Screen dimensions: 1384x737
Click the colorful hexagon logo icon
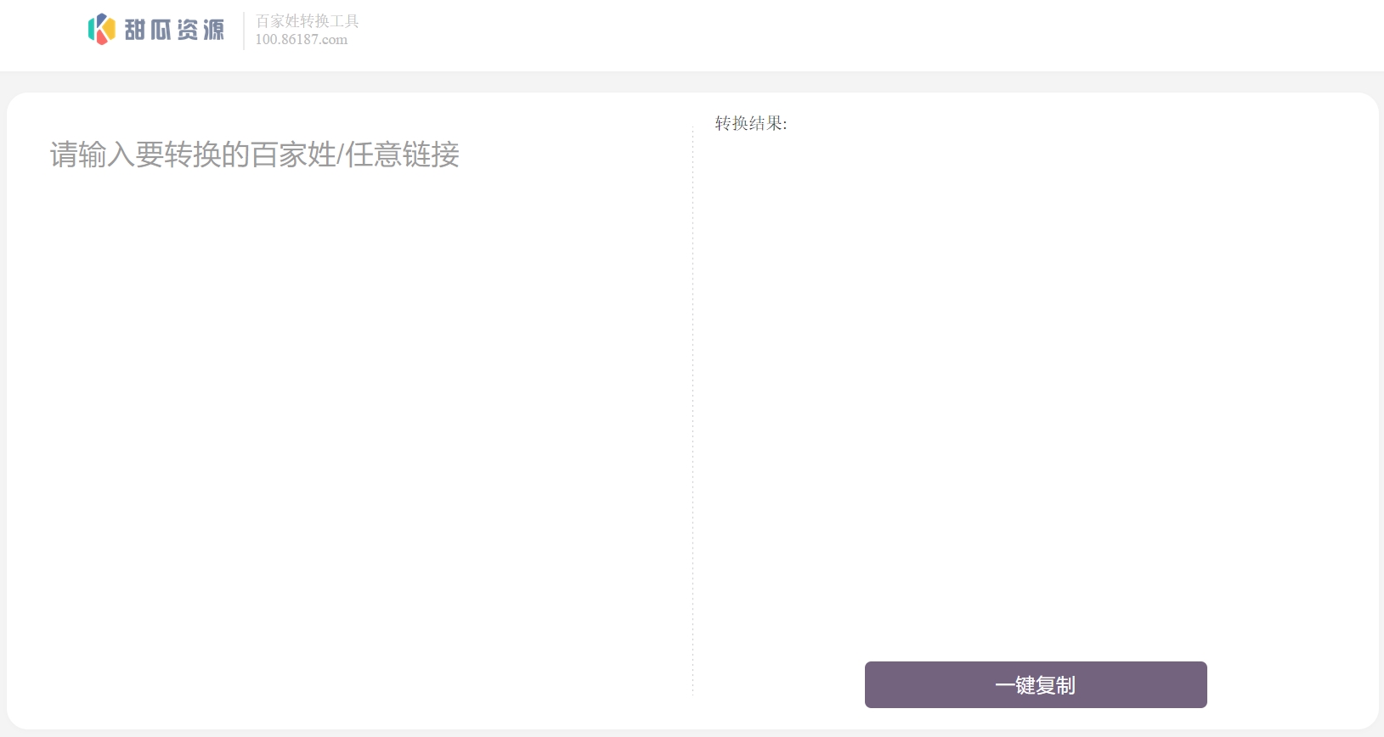tap(101, 30)
